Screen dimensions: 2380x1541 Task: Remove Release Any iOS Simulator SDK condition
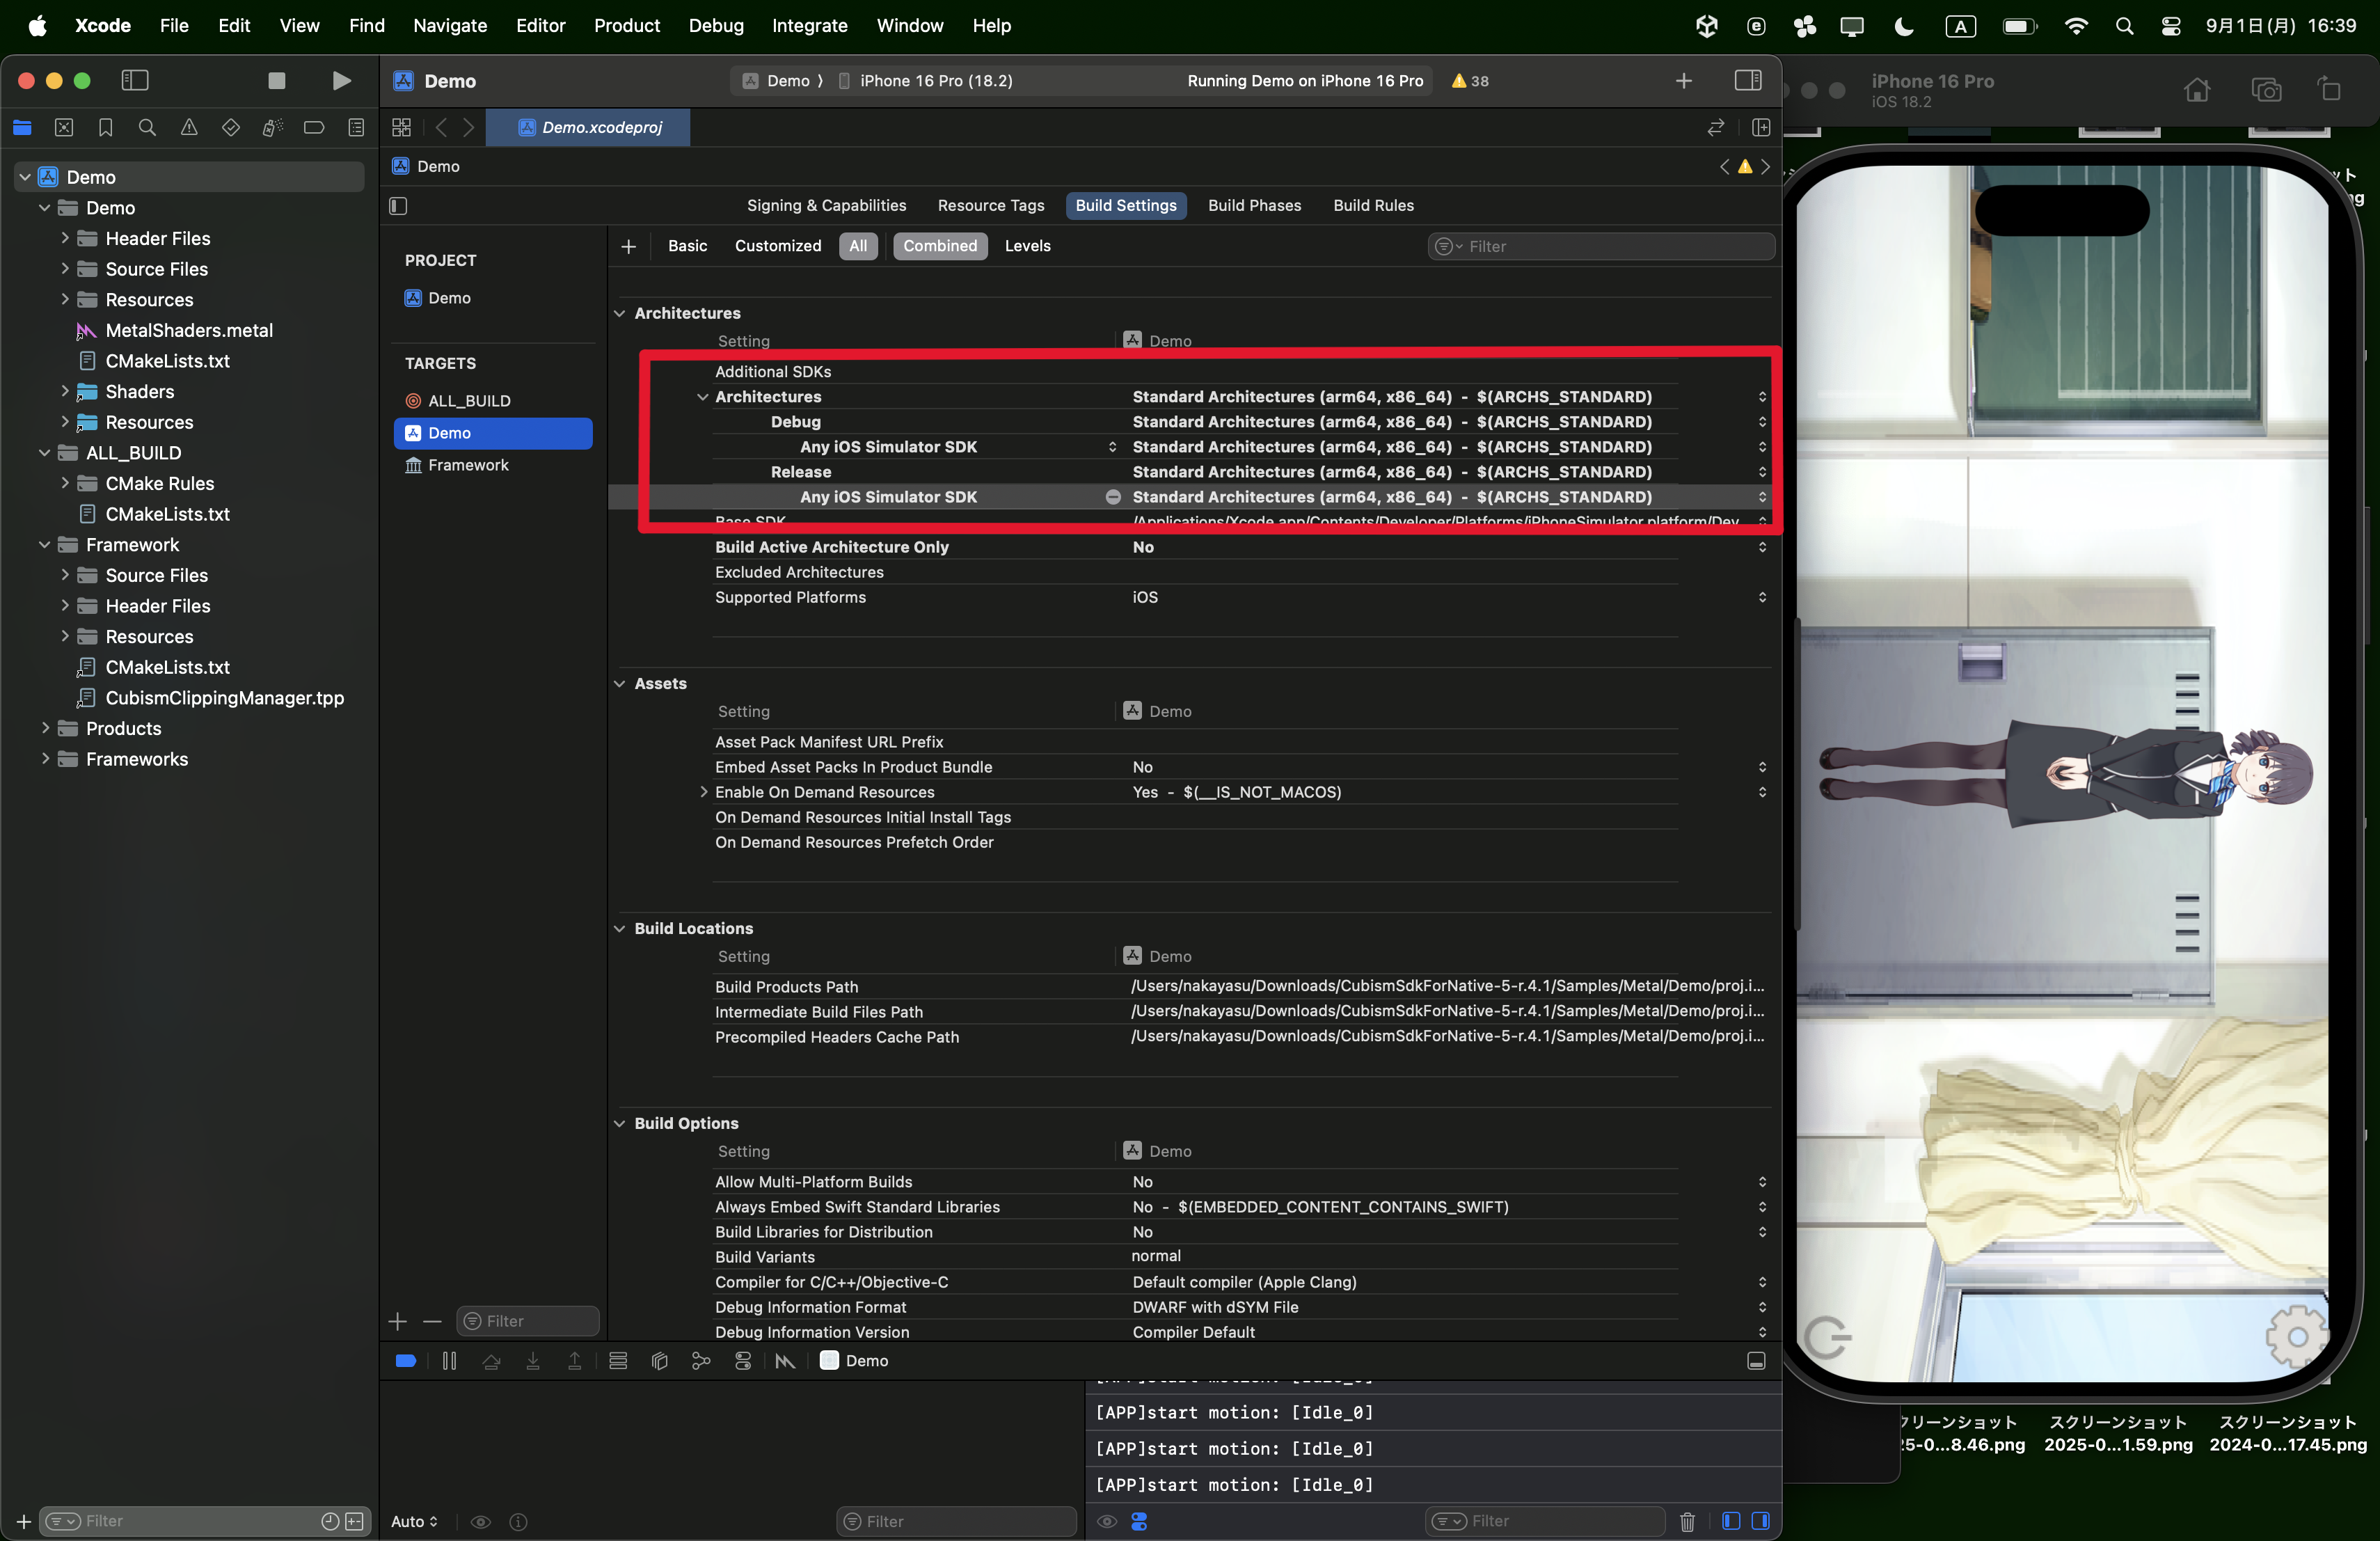[1113, 497]
